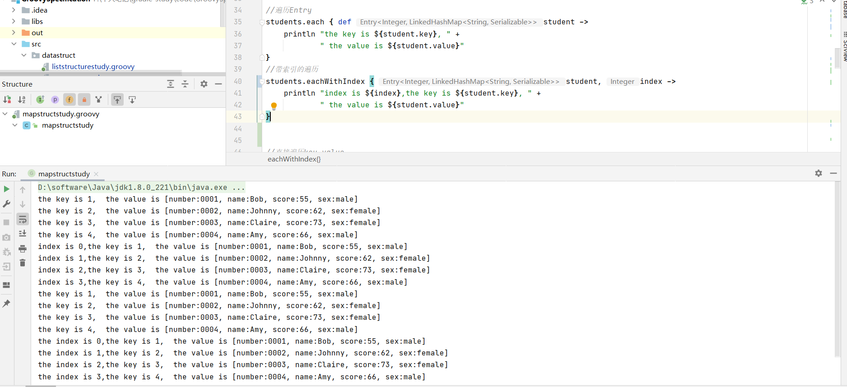Click the intention light bulb in editor

[x=274, y=106]
